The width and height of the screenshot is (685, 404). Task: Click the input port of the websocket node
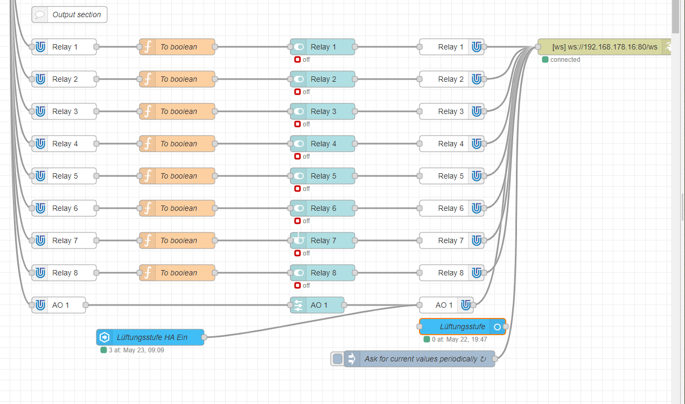(538, 47)
